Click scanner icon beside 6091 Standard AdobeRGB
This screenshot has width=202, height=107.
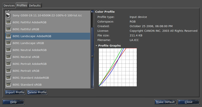[x=8, y=78]
